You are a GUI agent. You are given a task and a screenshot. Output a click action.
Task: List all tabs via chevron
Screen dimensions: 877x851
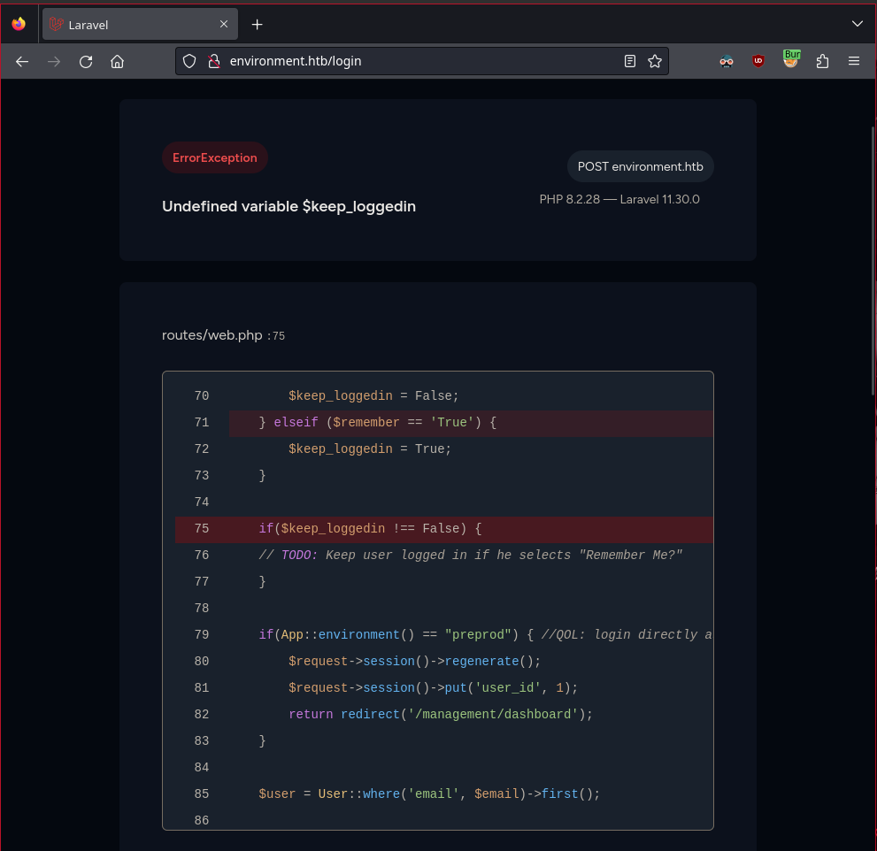point(857,24)
